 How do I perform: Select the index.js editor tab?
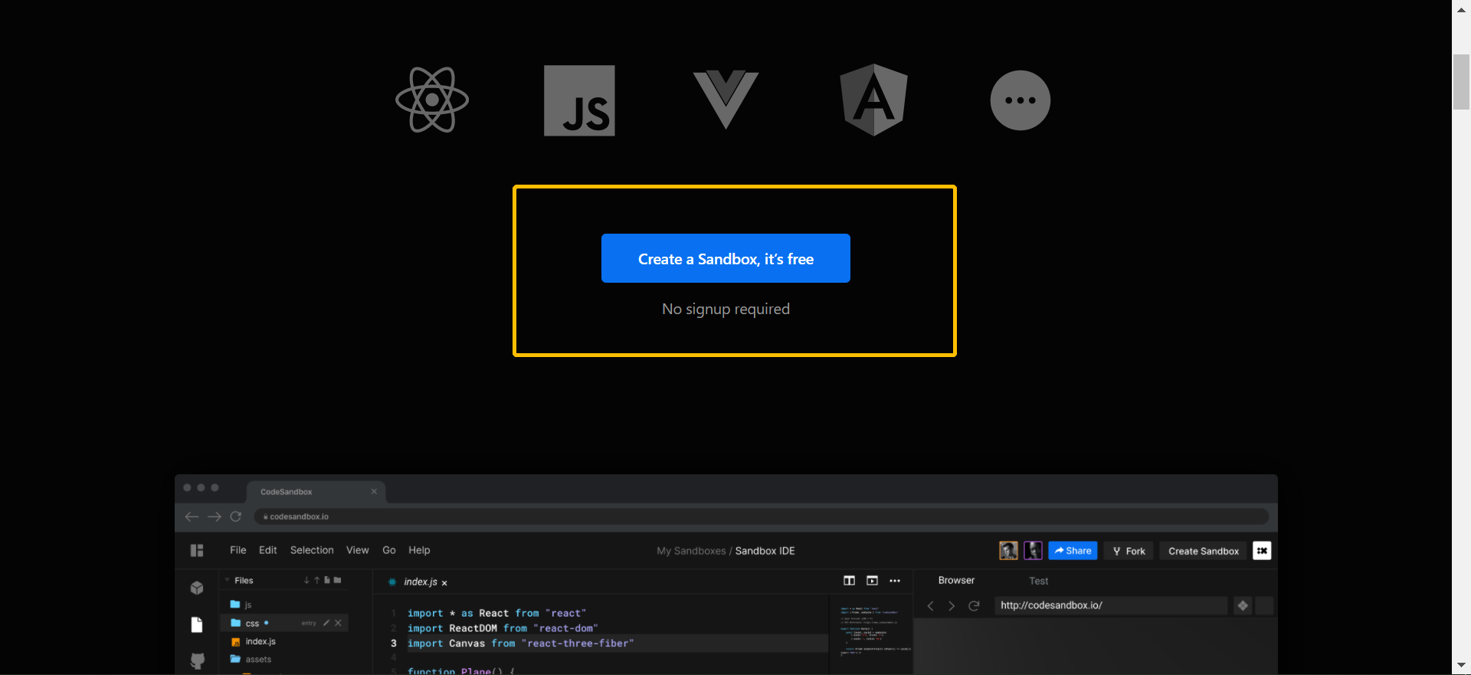coord(418,582)
